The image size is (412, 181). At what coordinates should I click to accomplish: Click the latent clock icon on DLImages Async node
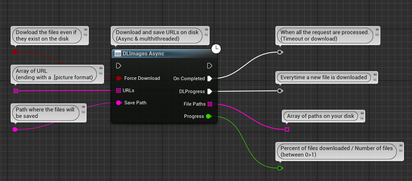[x=216, y=49]
